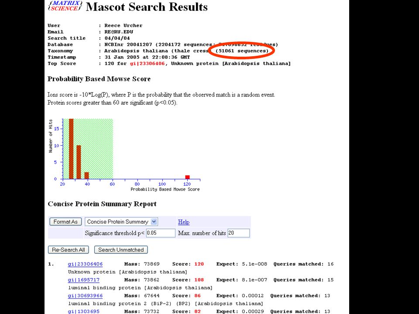
Task: Edit the Significance threshold field
Action: click(161, 233)
